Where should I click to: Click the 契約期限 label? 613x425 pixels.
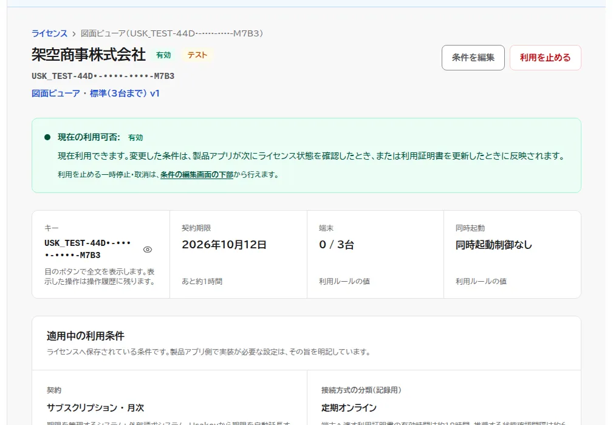(x=196, y=228)
